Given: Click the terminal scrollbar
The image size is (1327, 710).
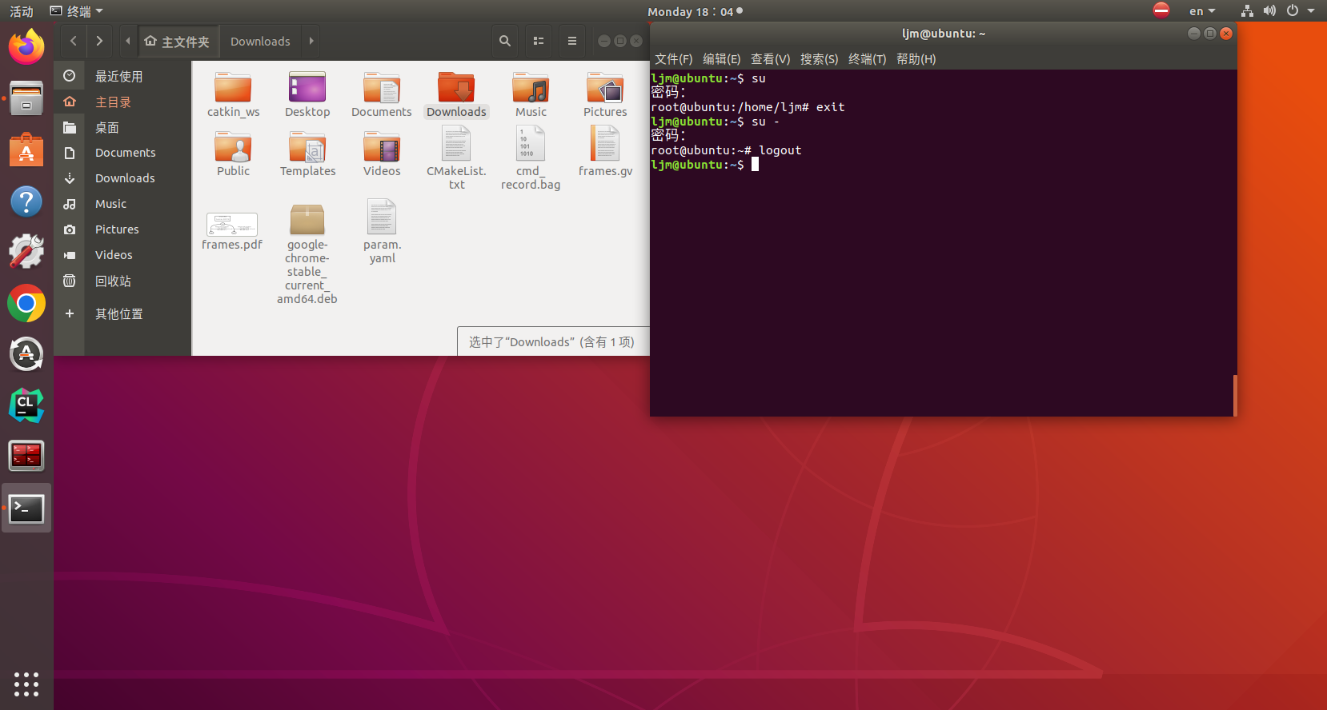Looking at the screenshot, I should click(1235, 395).
